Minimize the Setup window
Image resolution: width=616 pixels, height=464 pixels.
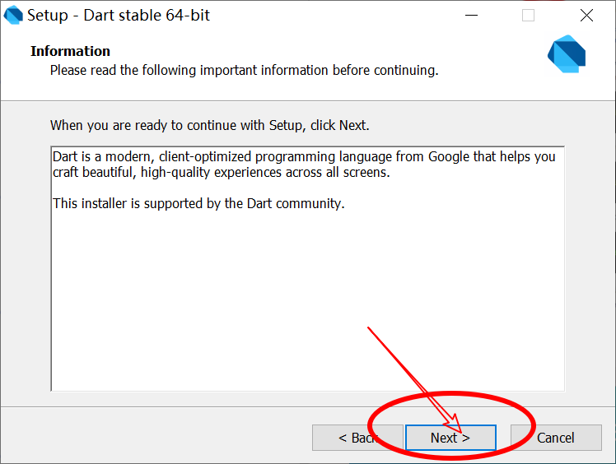(471, 16)
